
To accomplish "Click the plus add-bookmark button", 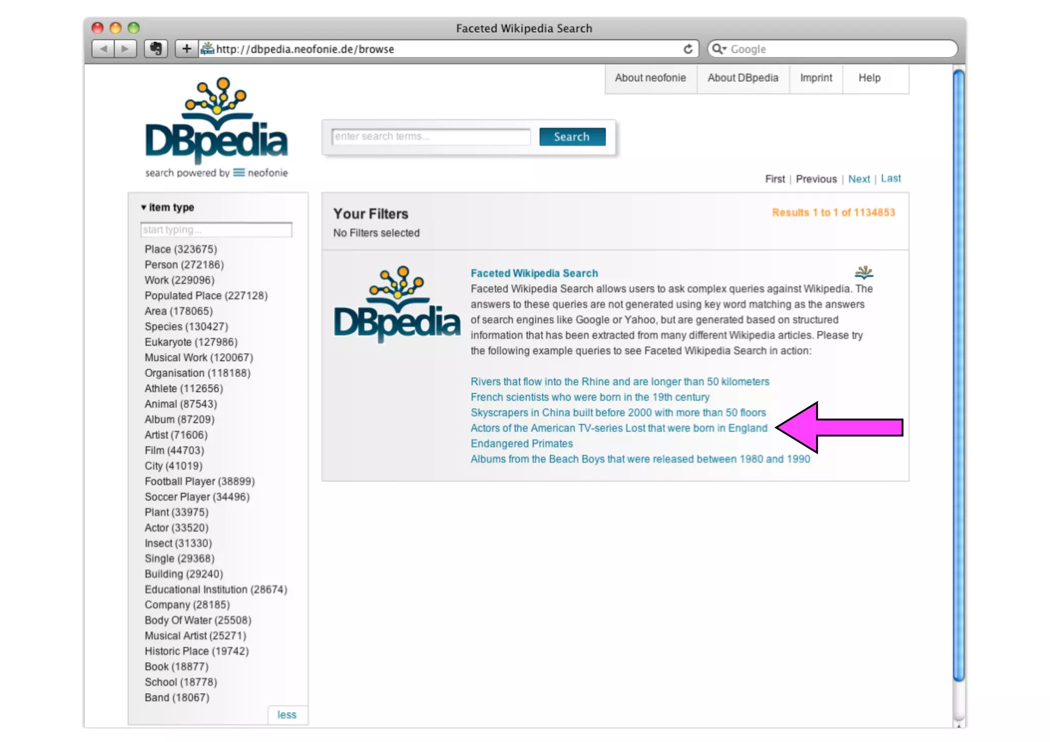I will (x=187, y=49).
